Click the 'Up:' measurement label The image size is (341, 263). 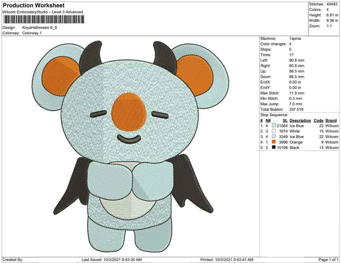click(263, 71)
